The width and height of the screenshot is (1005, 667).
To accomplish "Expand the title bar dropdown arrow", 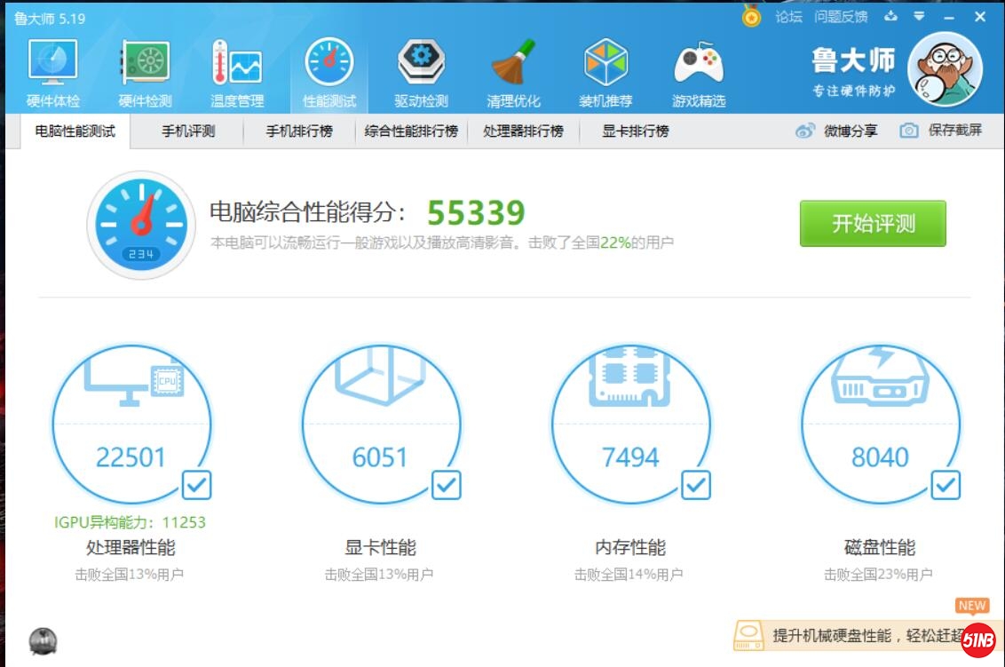I will coord(920,16).
